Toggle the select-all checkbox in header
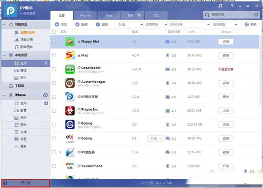 (54, 32)
